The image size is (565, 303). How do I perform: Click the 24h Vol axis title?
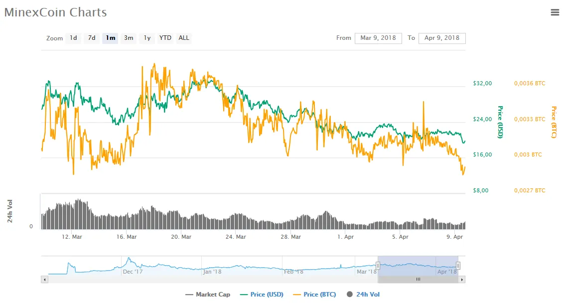point(10,211)
